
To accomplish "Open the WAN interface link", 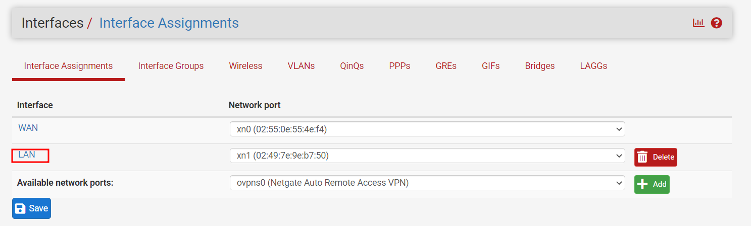I will click(28, 128).
